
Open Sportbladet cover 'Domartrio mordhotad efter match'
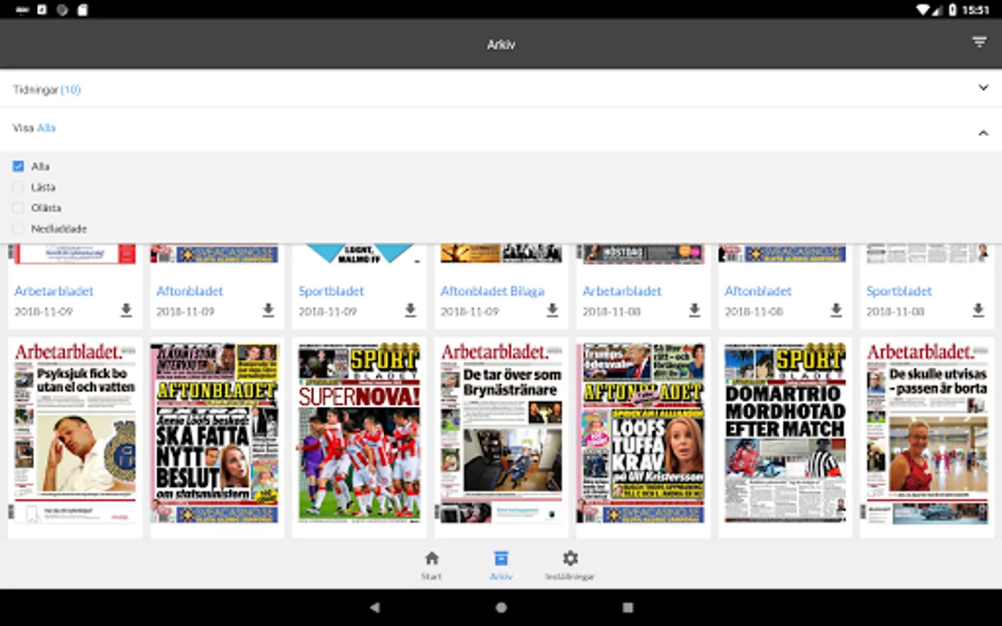(785, 433)
